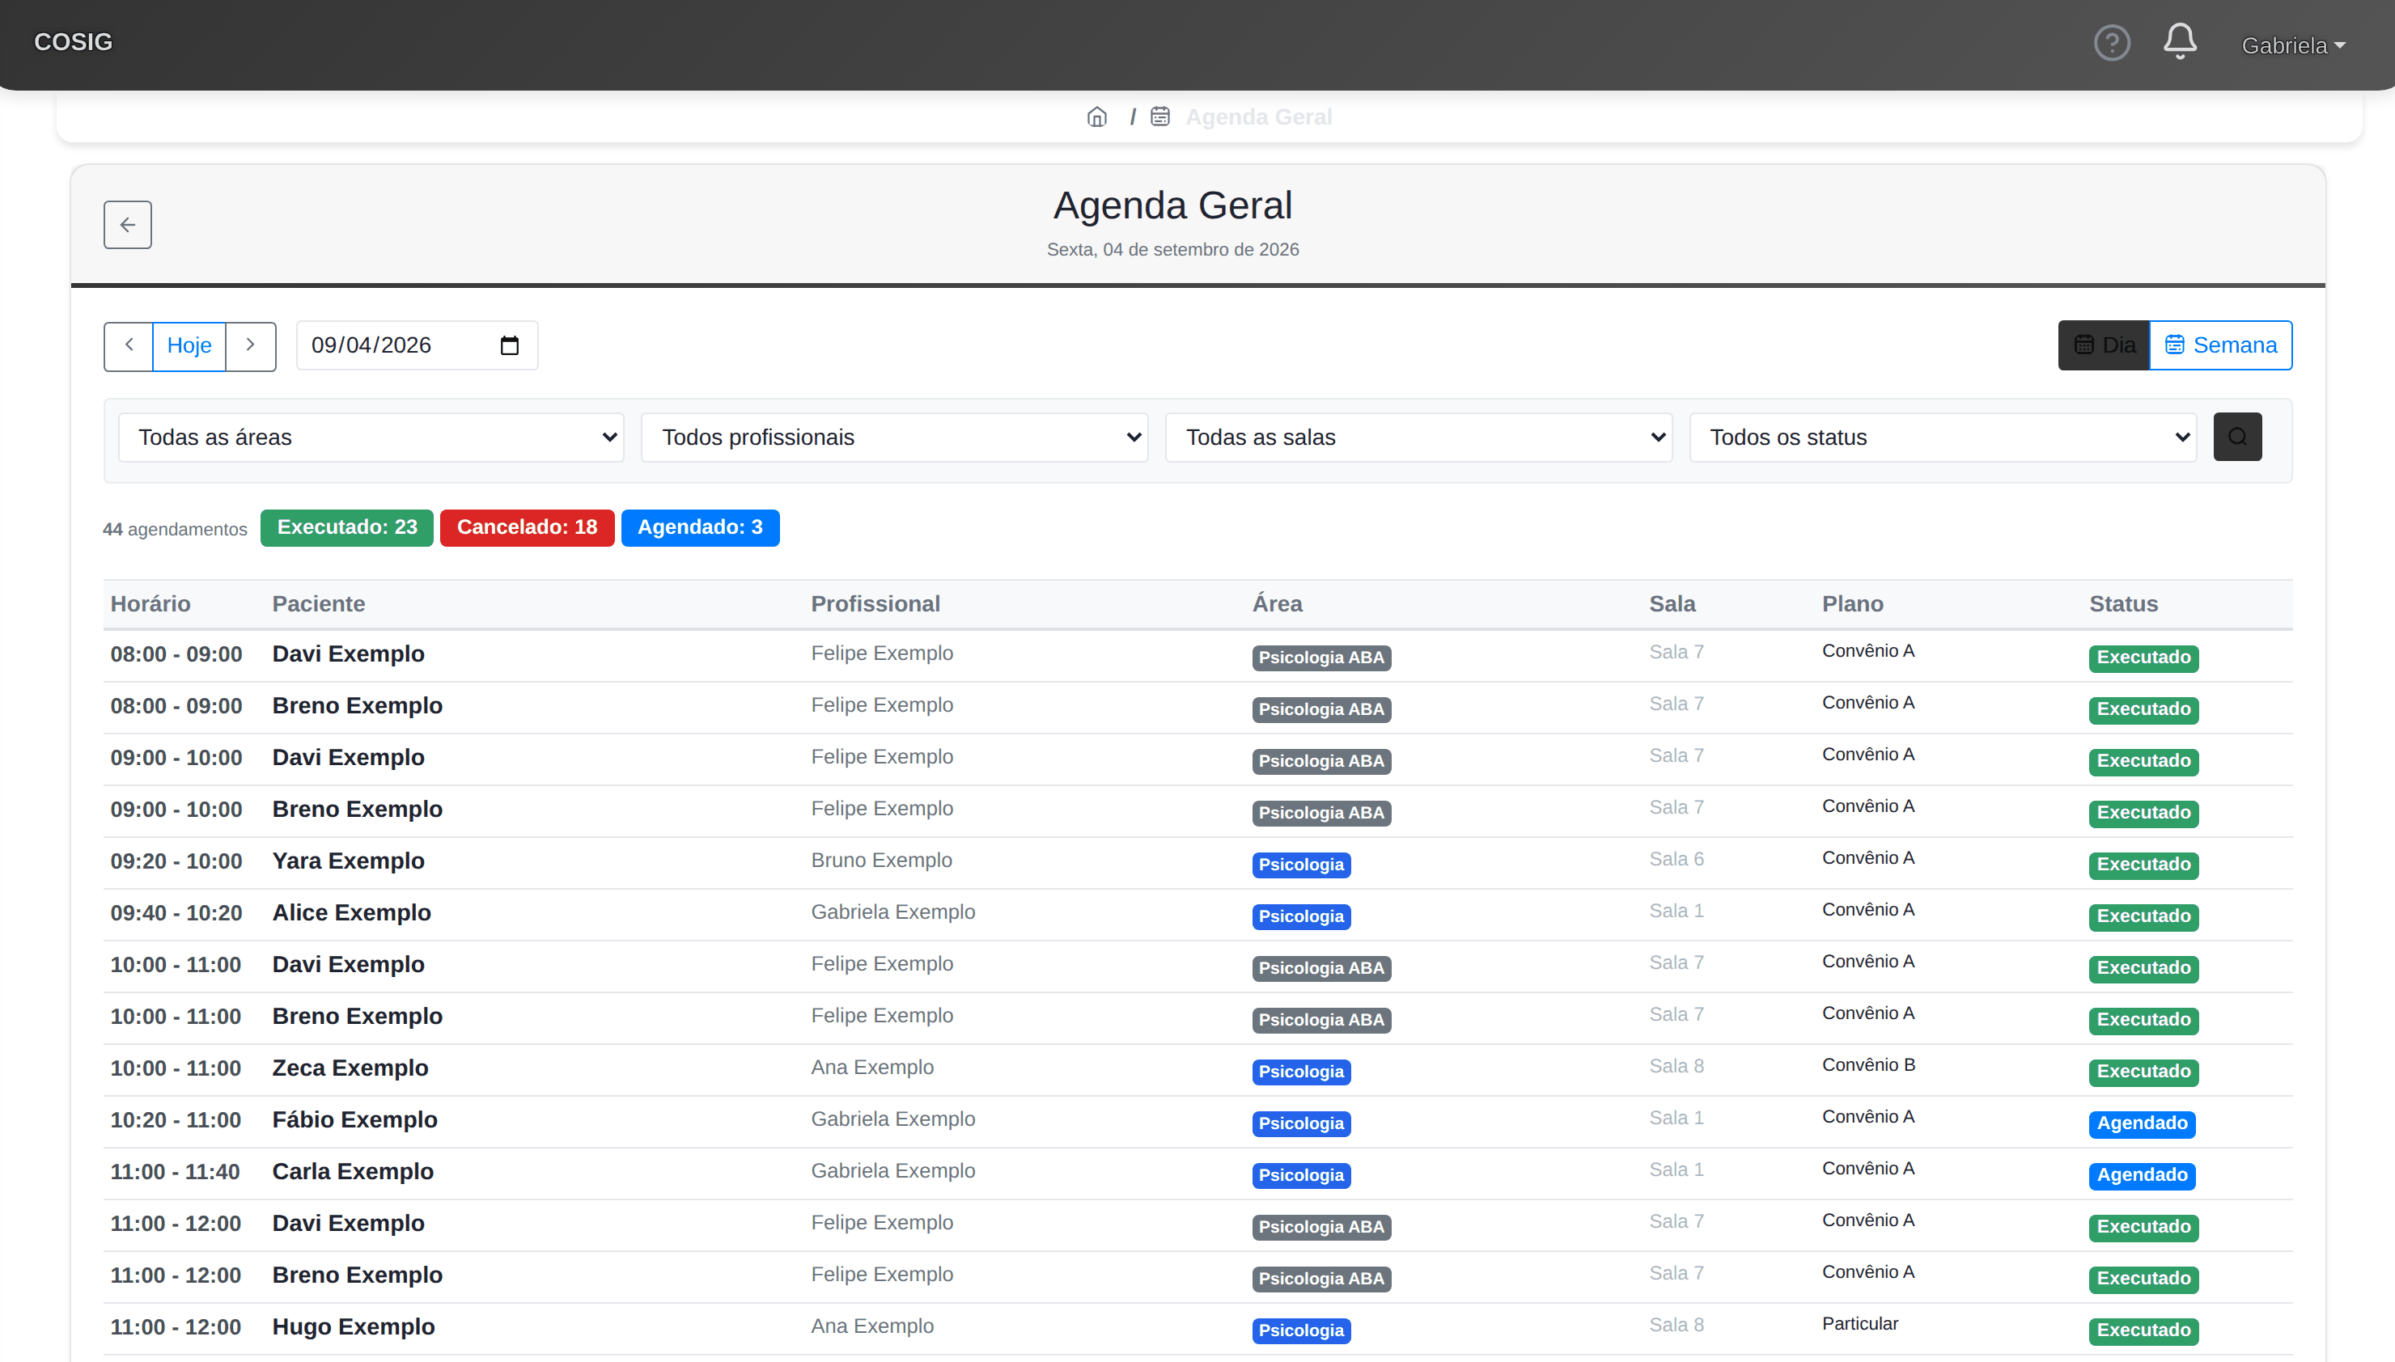Viewport: 2395px width, 1362px height.
Task: Expand Todos profissionais dropdown
Action: pyautogui.click(x=894, y=437)
